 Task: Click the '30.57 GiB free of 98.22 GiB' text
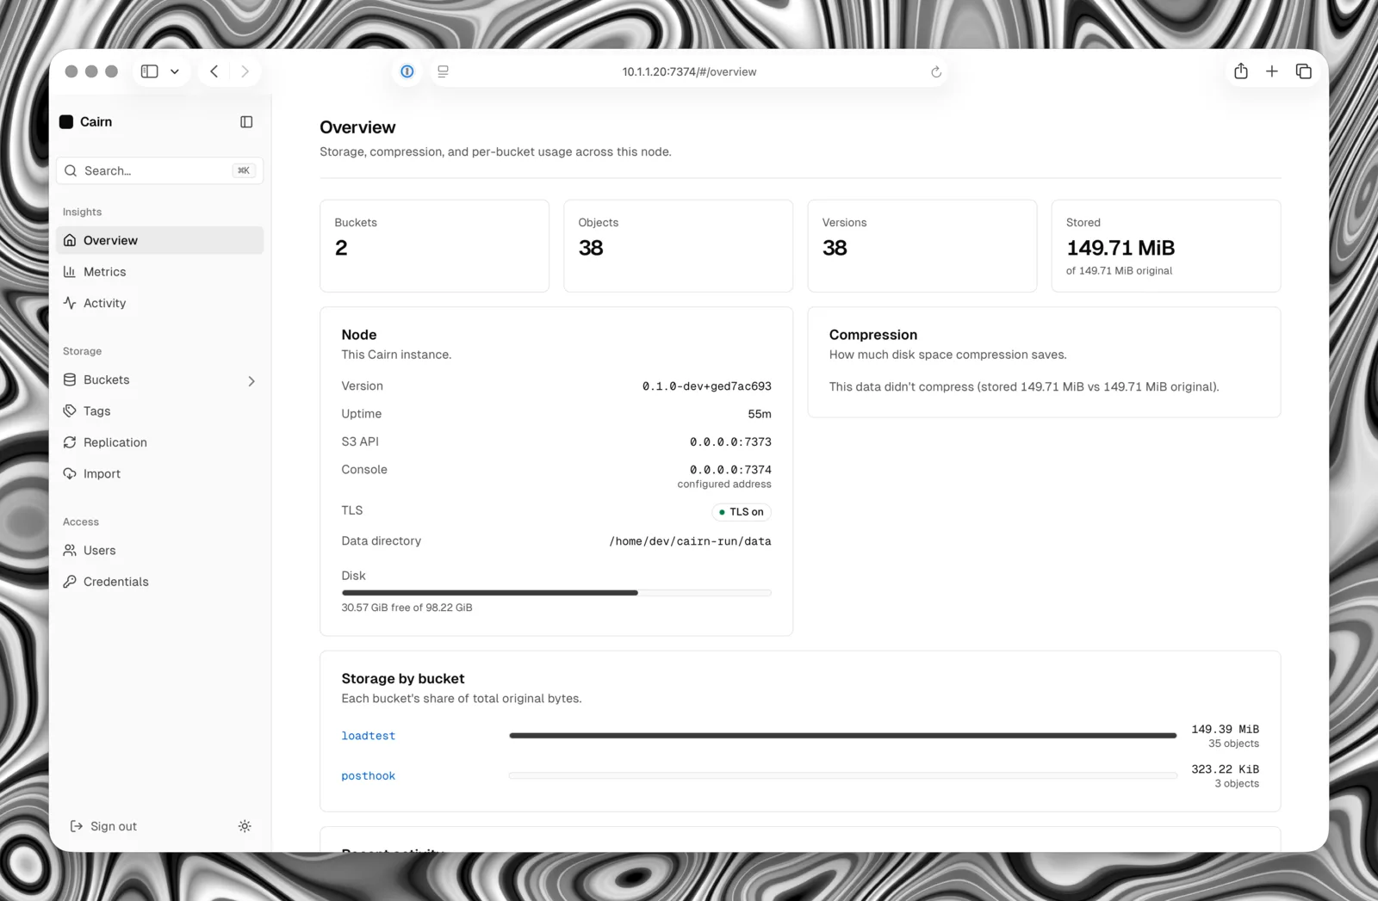tap(407, 608)
